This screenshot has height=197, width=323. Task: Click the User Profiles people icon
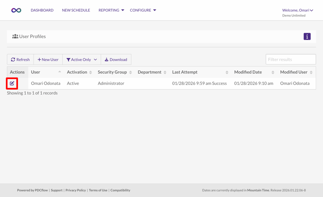(15, 37)
